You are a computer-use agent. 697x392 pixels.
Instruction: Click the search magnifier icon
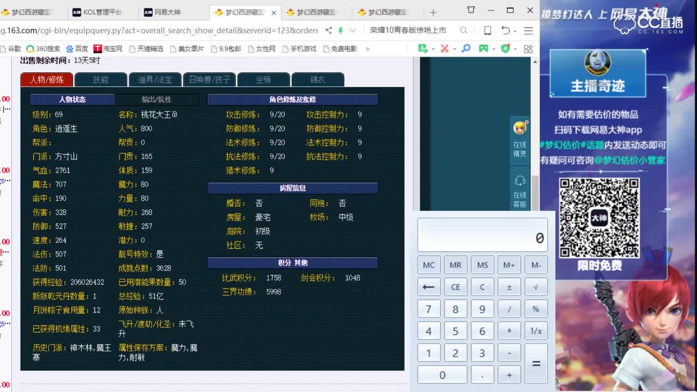coord(463,30)
